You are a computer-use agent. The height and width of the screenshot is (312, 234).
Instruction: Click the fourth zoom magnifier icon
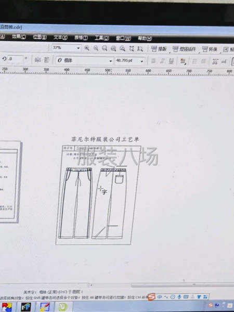113,48
